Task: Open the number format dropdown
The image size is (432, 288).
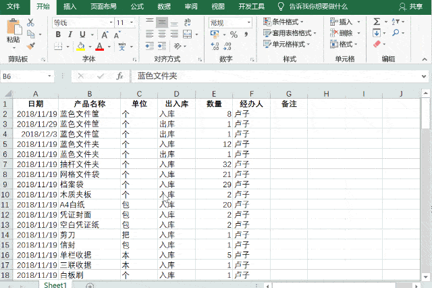Action: [249, 22]
